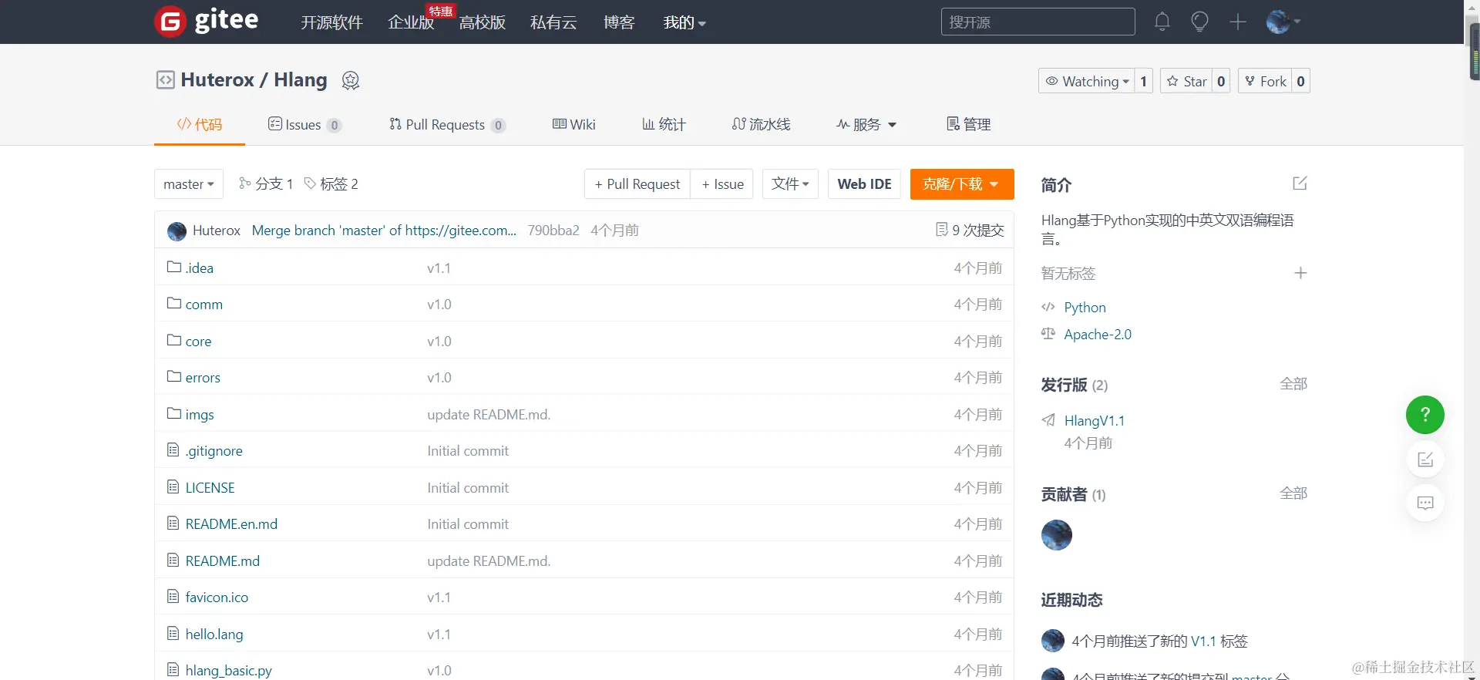This screenshot has height=680, width=1480.
Task: Click the repository badge icon next to Hlang
Action: pyautogui.click(x=351, y=80)
